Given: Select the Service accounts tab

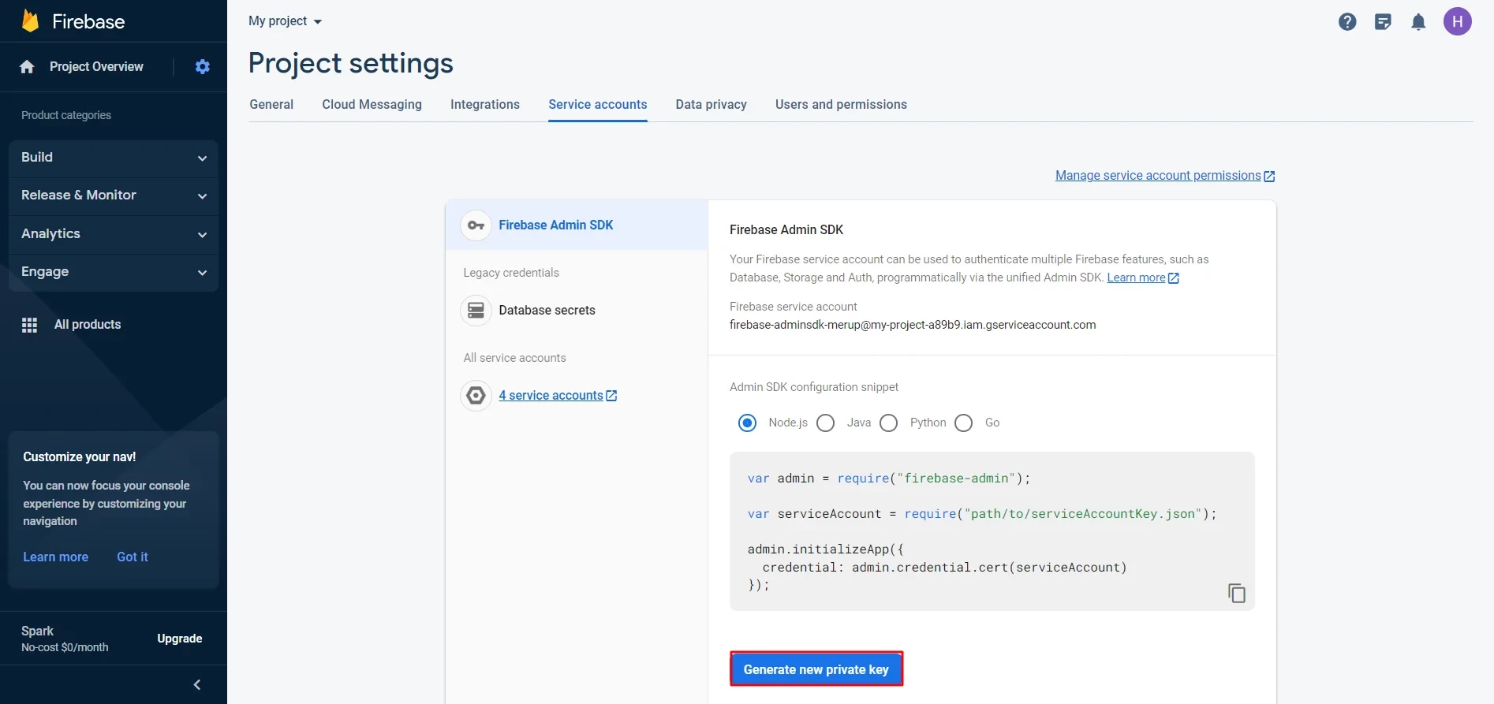Looking at the screenshot, I should point(598,105).
